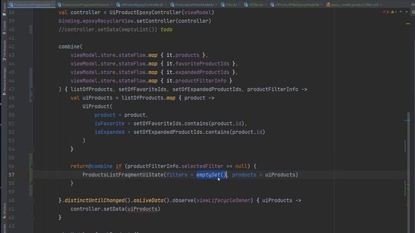Click line number 57 in gutter
415x233 pixels.
(x=12, y=175)
